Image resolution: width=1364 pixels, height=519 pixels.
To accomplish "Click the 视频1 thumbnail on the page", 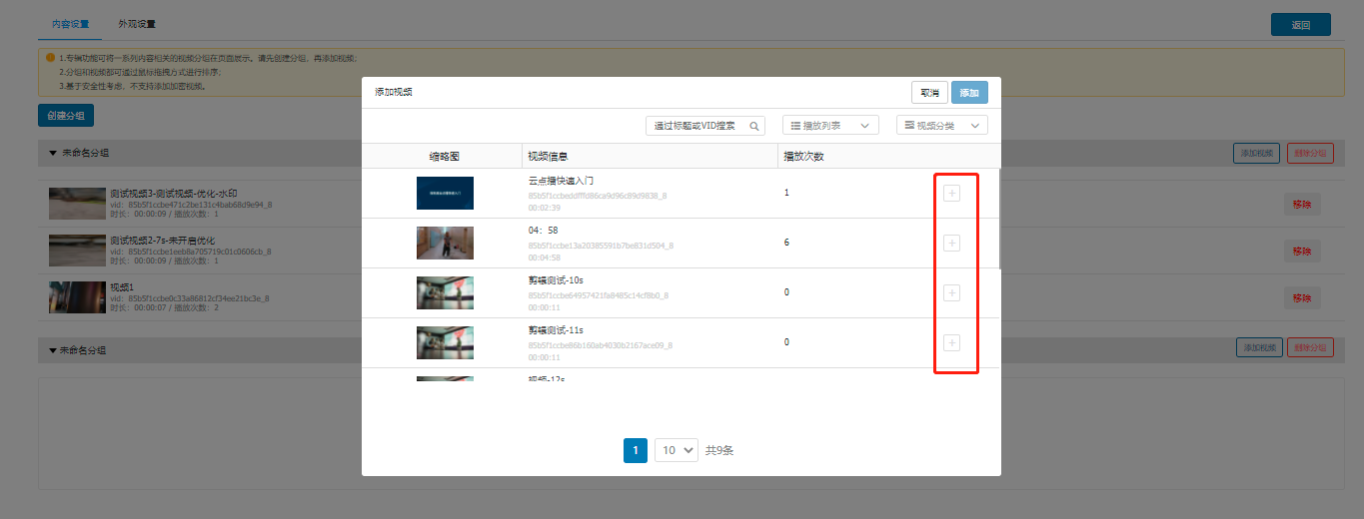I will (x=77, y=297).
